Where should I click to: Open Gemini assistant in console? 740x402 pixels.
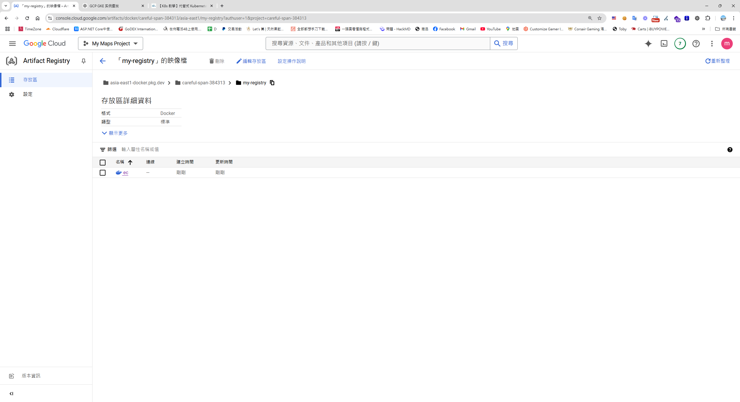(648, 43)
